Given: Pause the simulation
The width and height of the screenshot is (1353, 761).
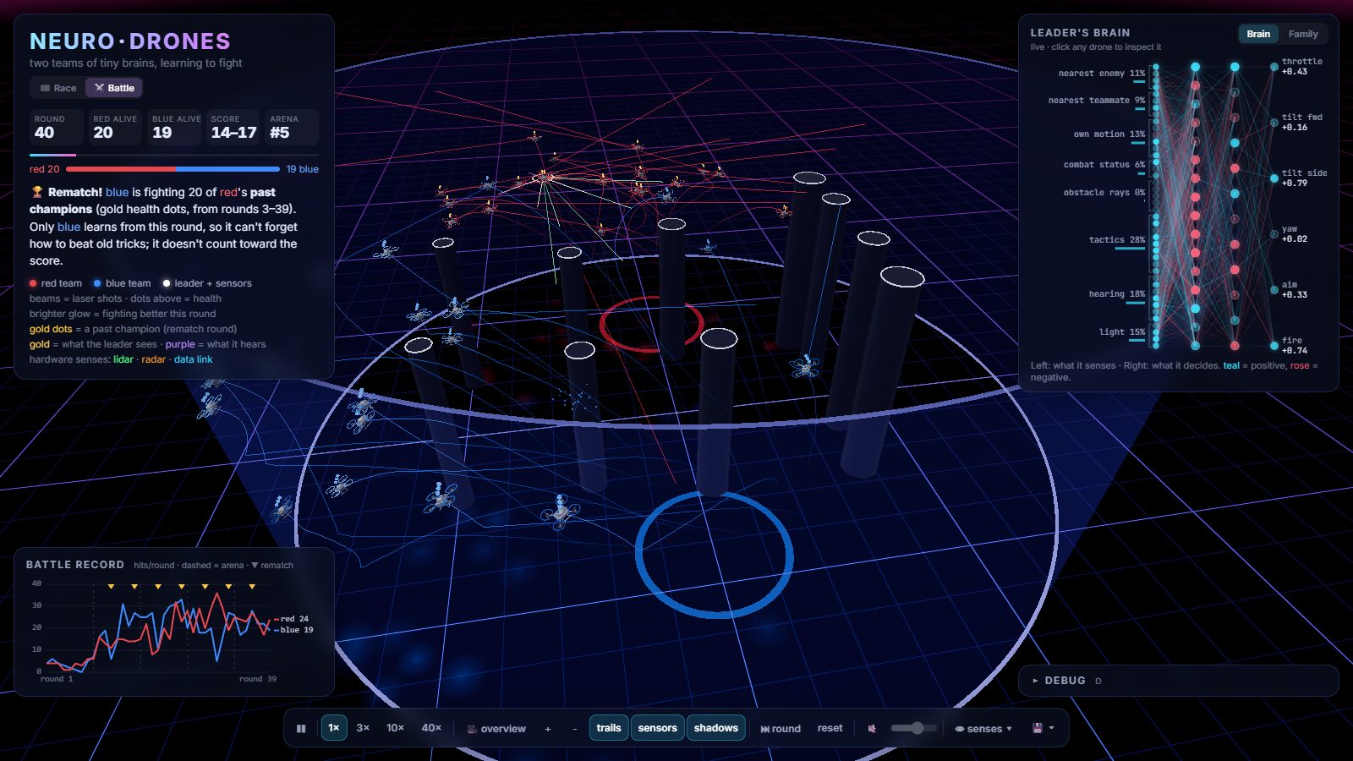Looking at the screenshot, I should (301, 728).
